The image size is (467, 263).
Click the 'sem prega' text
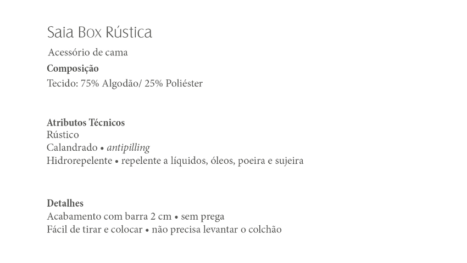pos(203,216)
